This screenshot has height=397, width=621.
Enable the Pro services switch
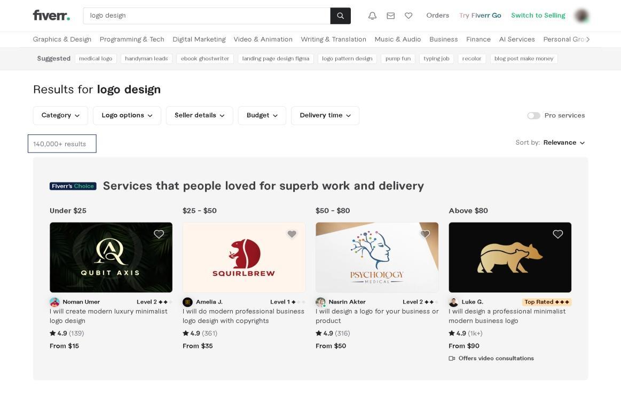(x=533, y=116)
